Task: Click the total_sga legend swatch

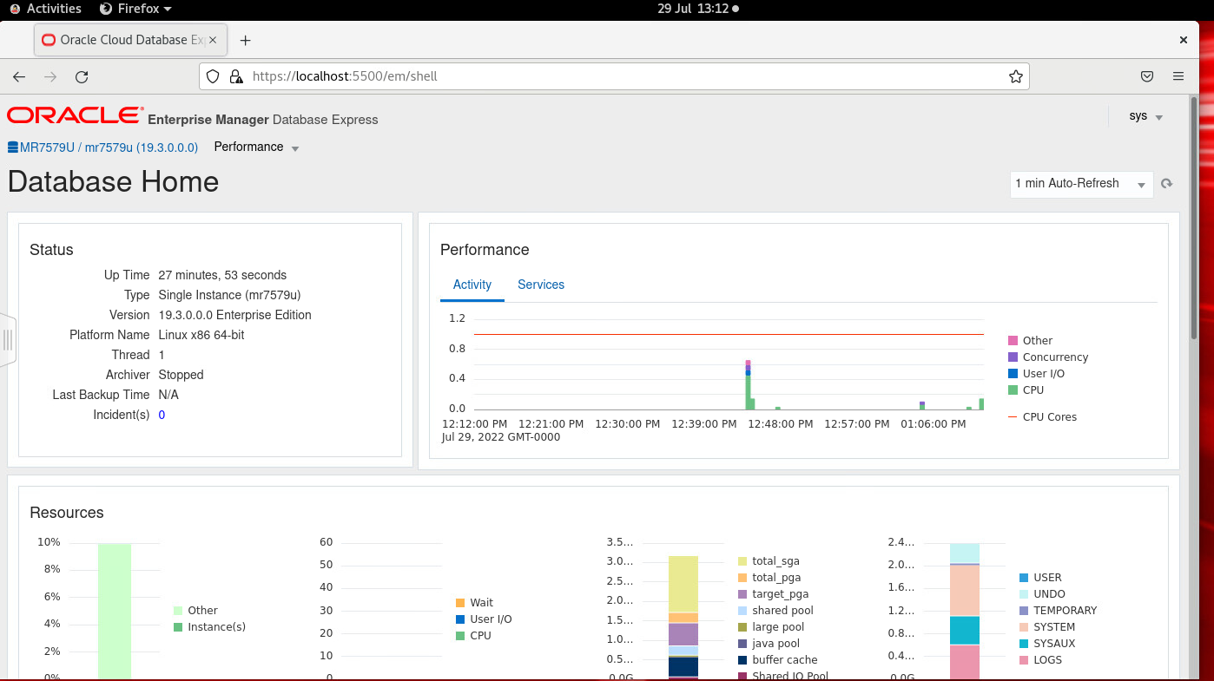Action: point(742,561)
